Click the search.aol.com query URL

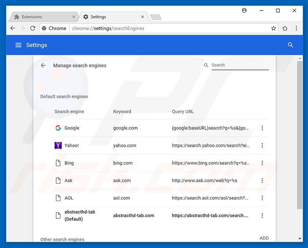[x=210, y=198]
